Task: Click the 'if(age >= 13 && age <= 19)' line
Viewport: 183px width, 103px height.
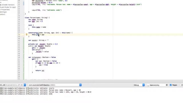Action: 48,63
